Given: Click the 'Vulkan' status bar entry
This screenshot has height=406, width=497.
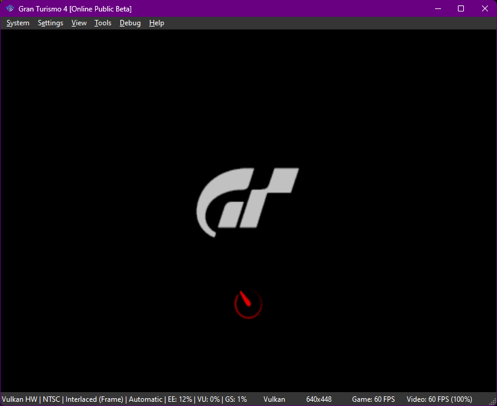Looking at the screenshot, I should tap(274, 399).
